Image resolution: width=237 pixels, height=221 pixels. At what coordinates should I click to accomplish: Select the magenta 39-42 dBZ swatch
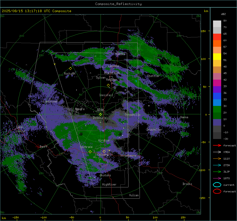tap(217, 83)
